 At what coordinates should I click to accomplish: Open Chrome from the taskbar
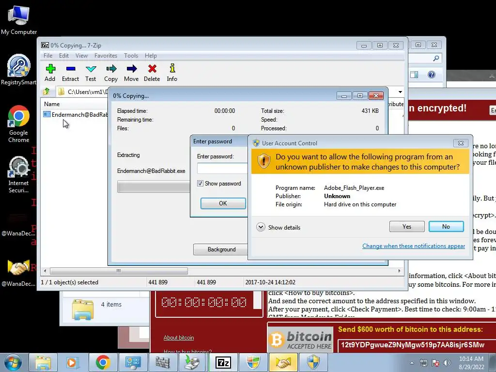click(103, 362)
